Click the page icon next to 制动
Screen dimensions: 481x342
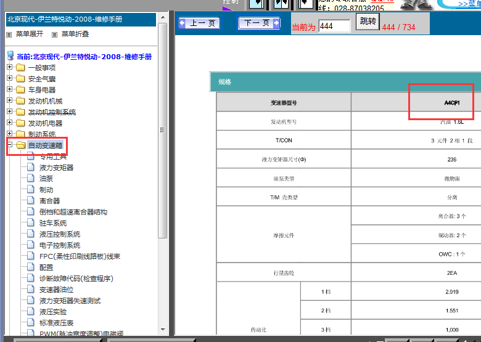(x=31, y=189)
